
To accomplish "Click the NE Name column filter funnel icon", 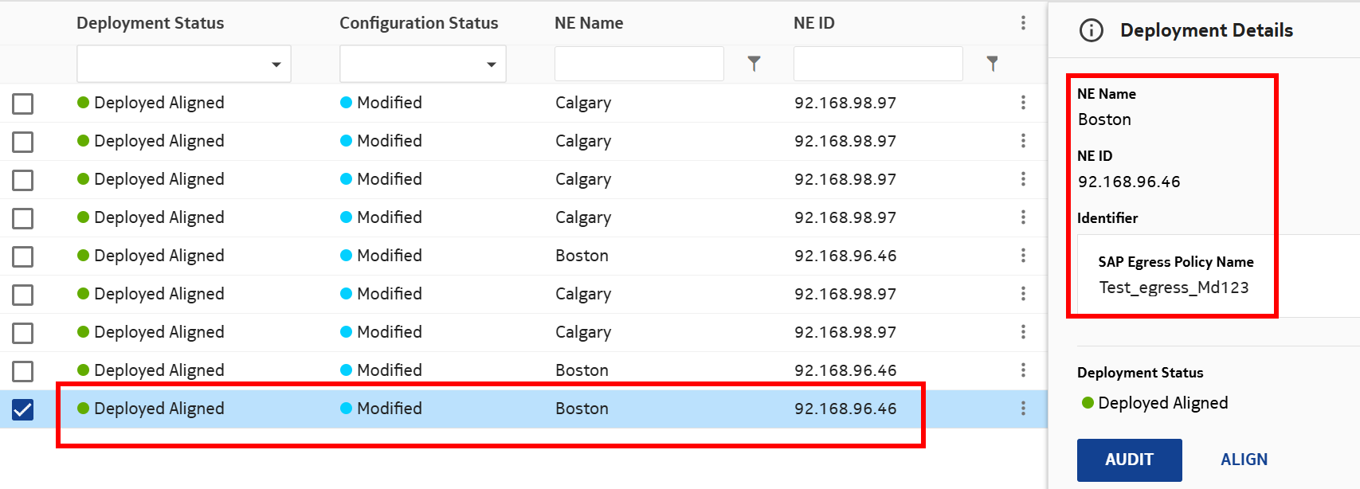I will [754, 64].
